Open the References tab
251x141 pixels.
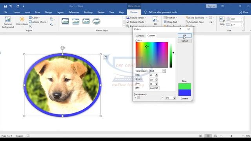[74, 12]
